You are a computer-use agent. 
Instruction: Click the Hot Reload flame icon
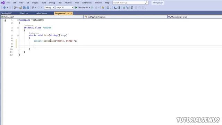click(96, 8)
